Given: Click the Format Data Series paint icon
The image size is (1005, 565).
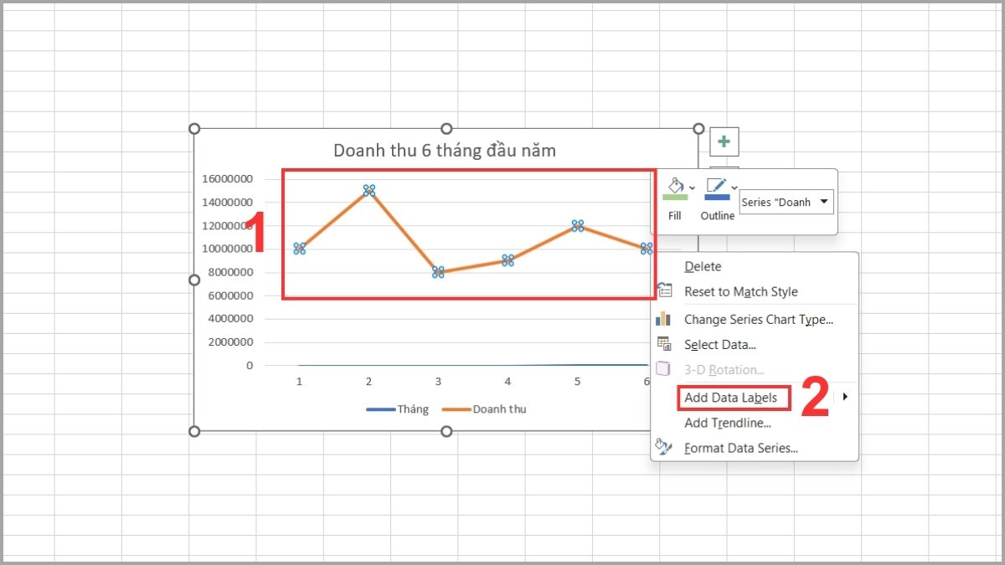Looking at the screenshot, I should click(663, 447).
